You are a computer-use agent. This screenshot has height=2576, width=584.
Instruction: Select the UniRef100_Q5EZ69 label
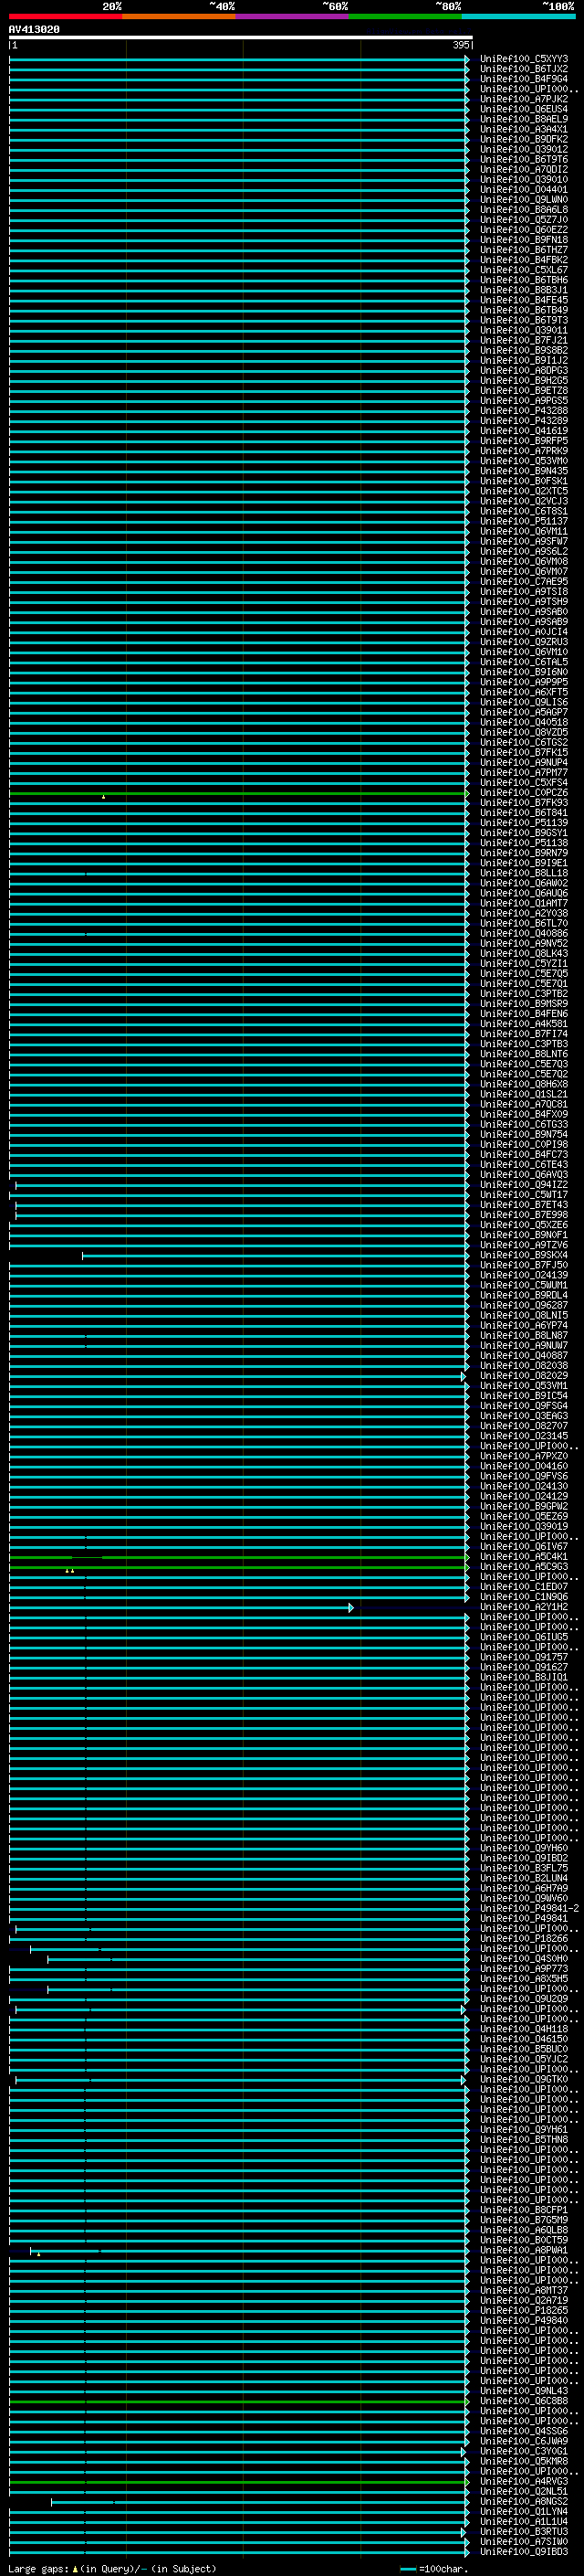524,1517
